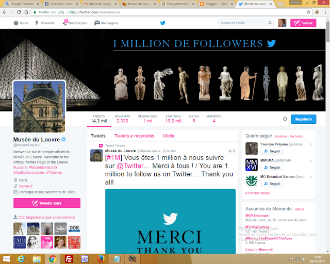Click Encontrar amigos link

[x=258, y=193]
